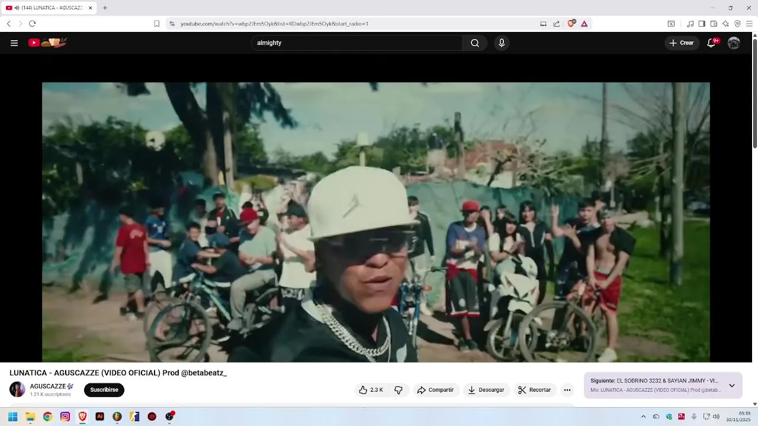This screenshot has height=426, width=758.
Task: Open Brave Shields lion icon
Action: point(571,24)
